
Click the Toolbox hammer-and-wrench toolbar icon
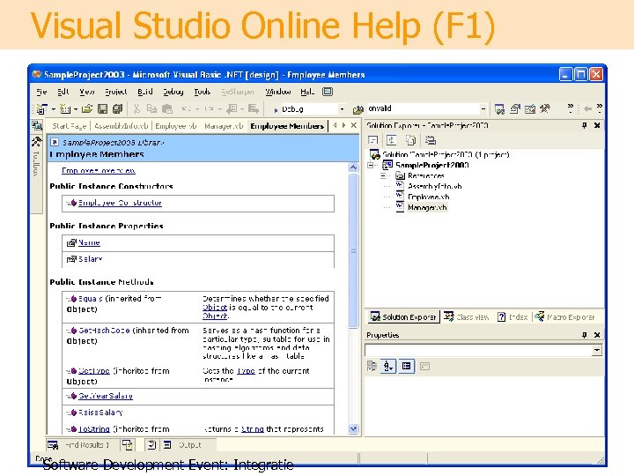[x=545, y=109]
